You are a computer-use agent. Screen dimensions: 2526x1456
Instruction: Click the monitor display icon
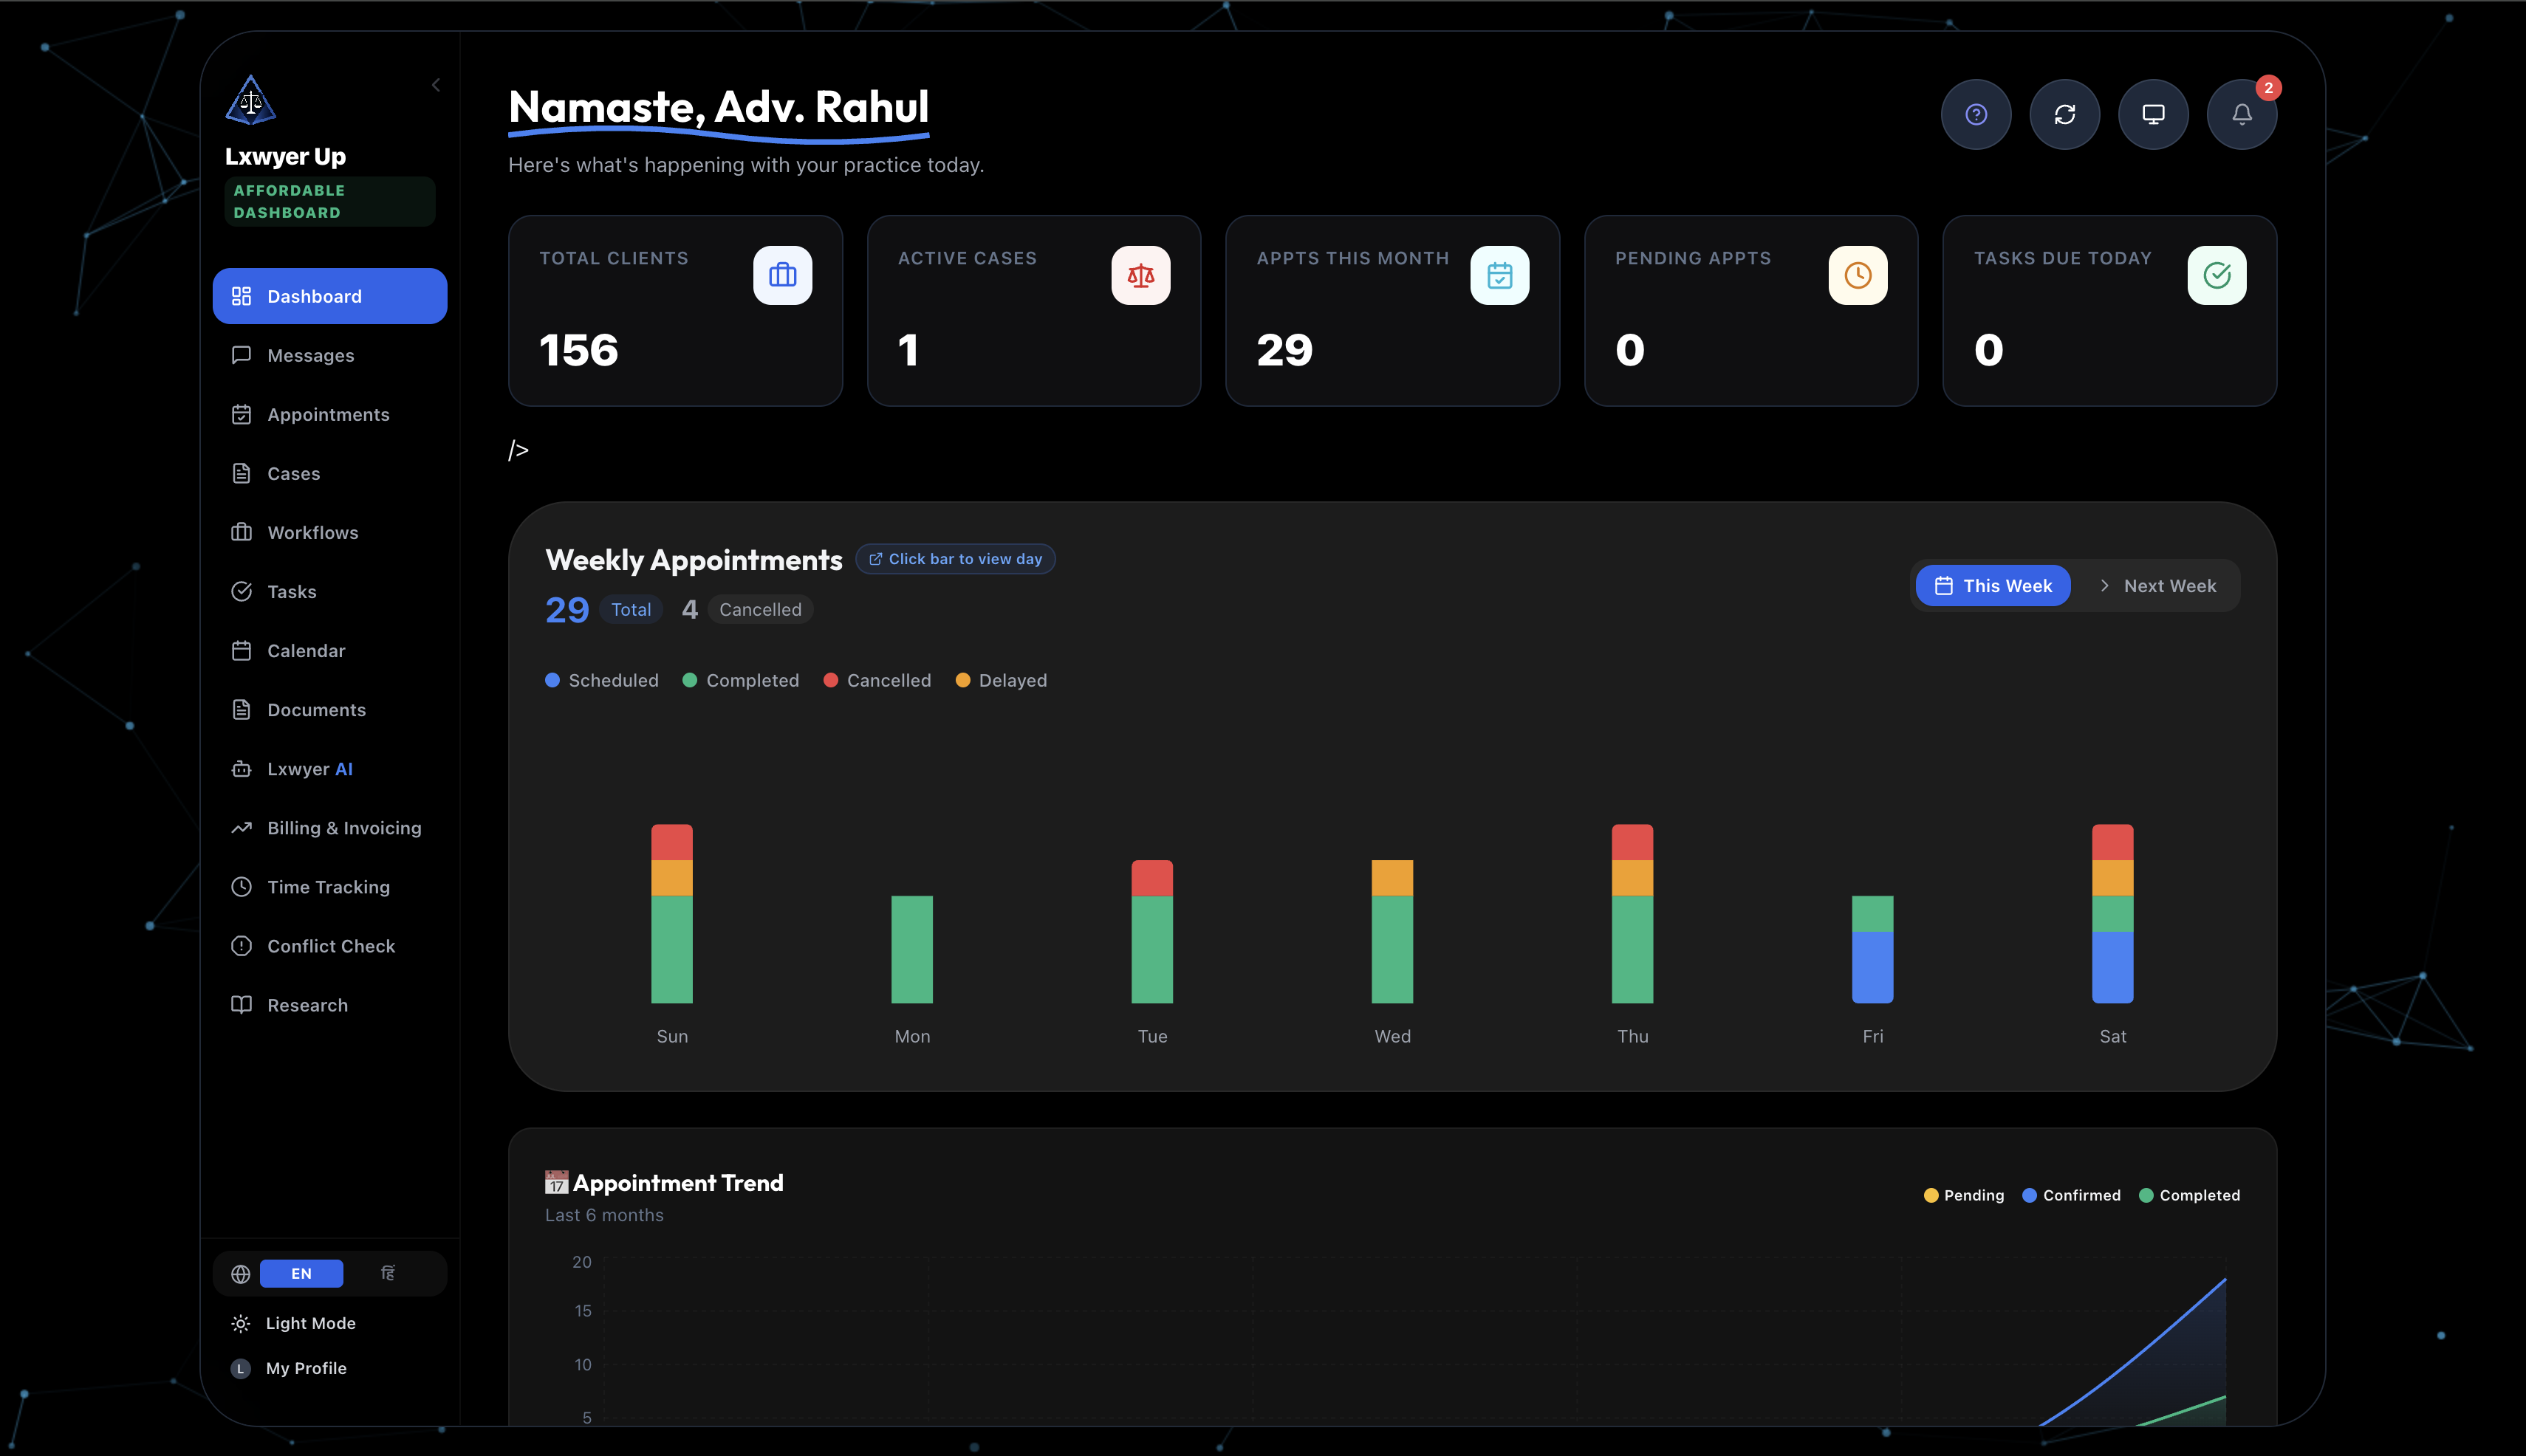pyautogui.click(x=2153, y=115)
